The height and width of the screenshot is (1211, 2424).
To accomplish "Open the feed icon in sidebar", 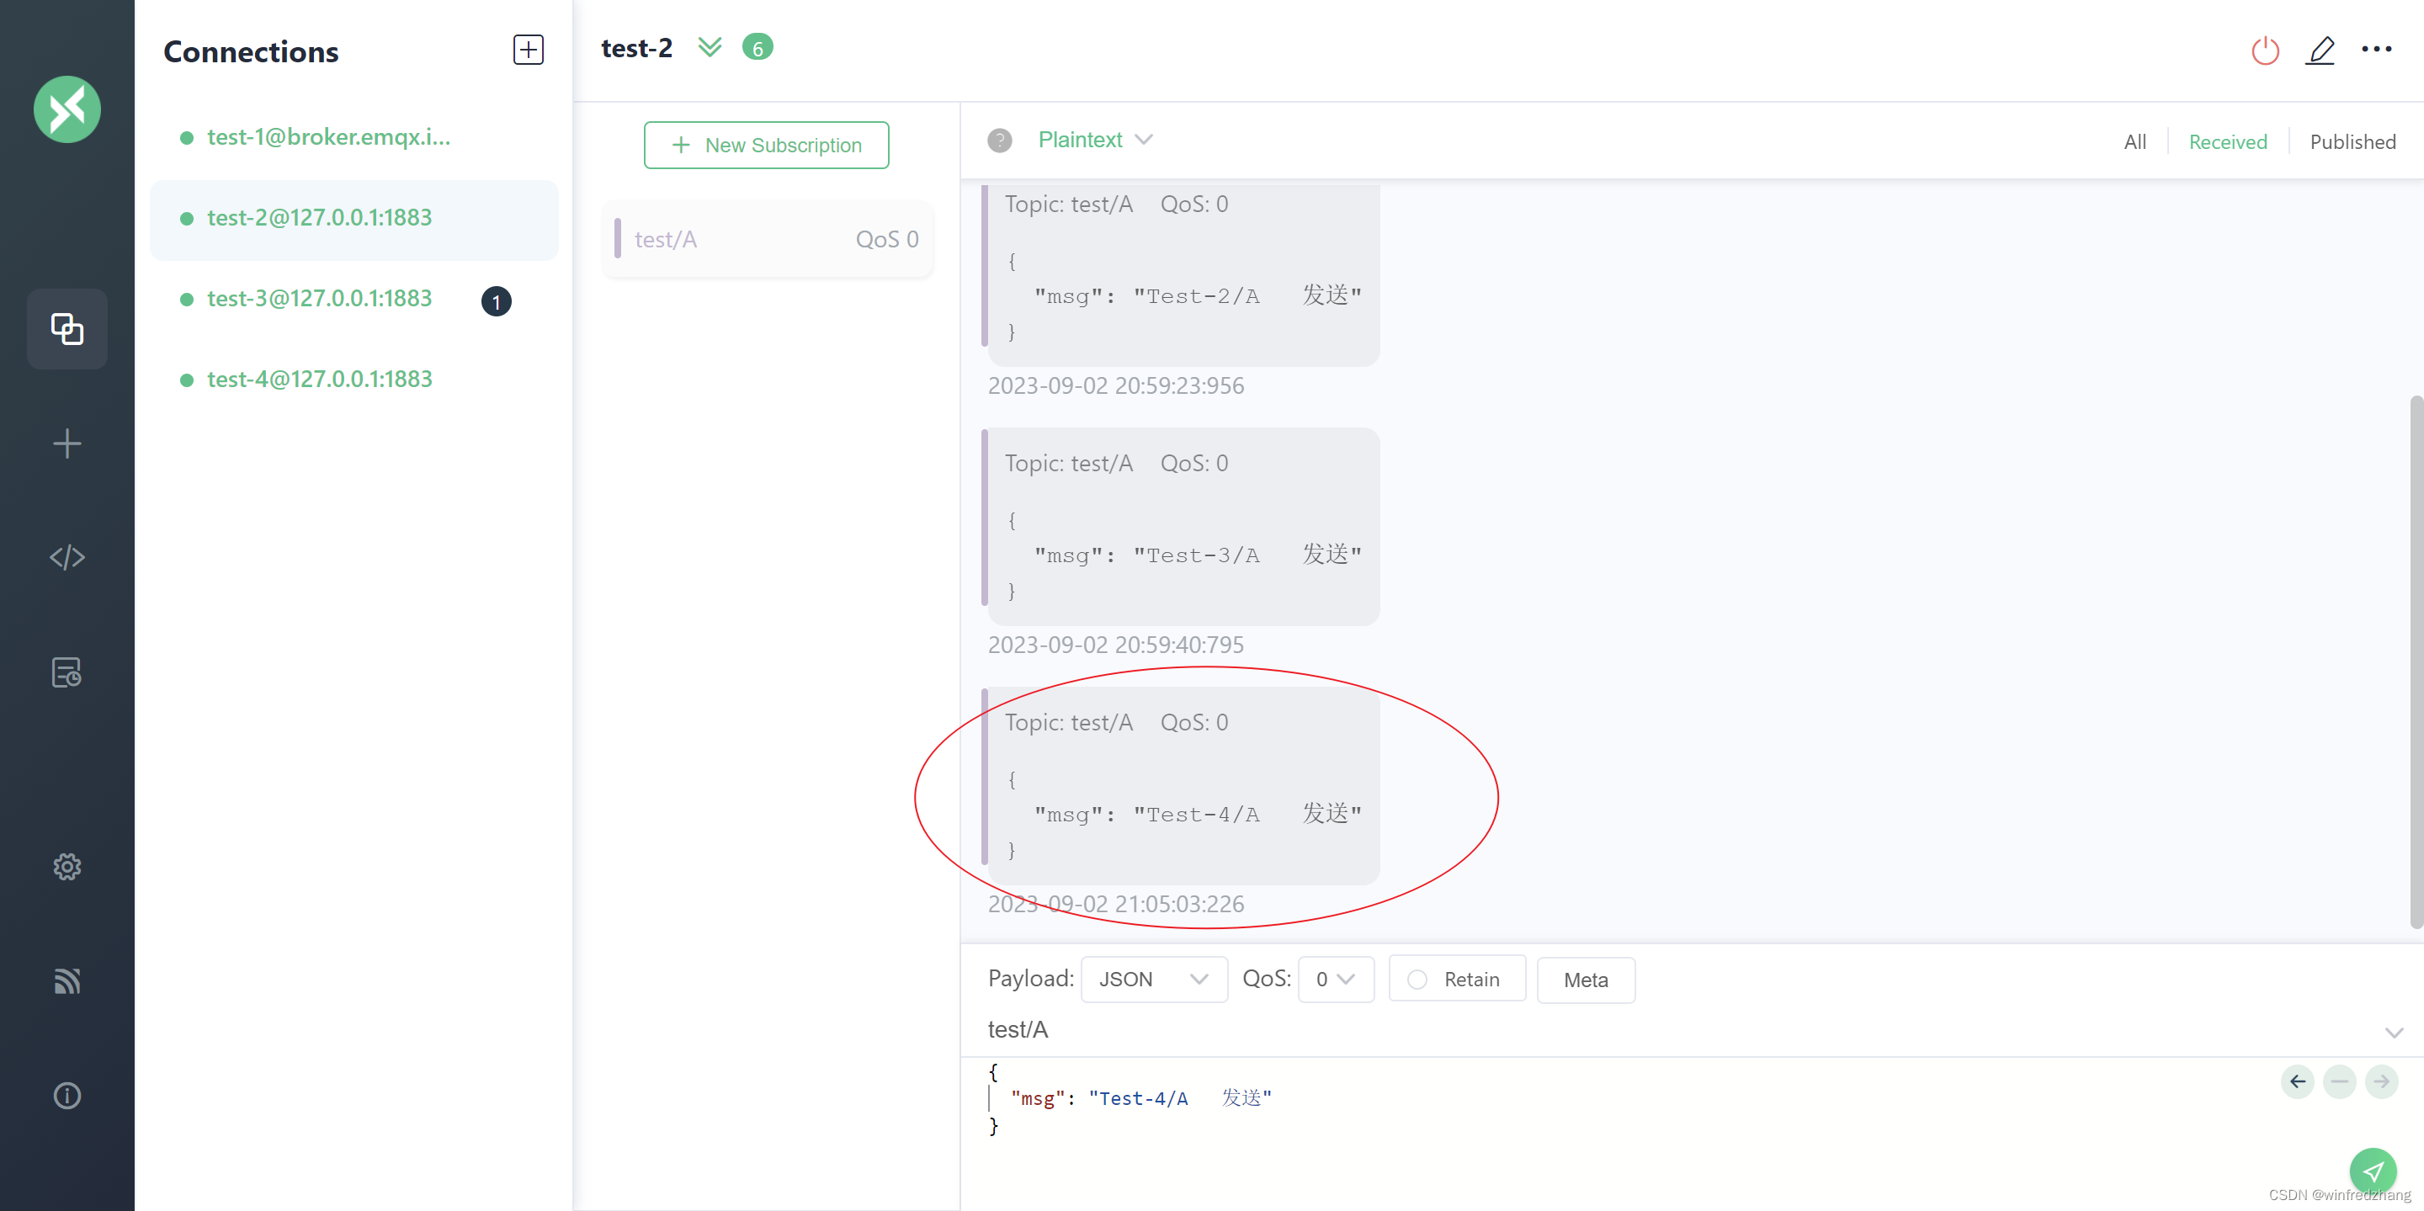I will (x=66, y=980).
